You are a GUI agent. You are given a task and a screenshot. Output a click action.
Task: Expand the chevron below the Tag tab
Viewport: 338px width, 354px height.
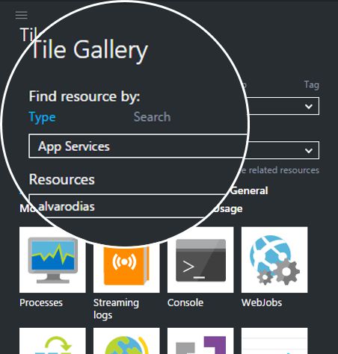[309, 107]
